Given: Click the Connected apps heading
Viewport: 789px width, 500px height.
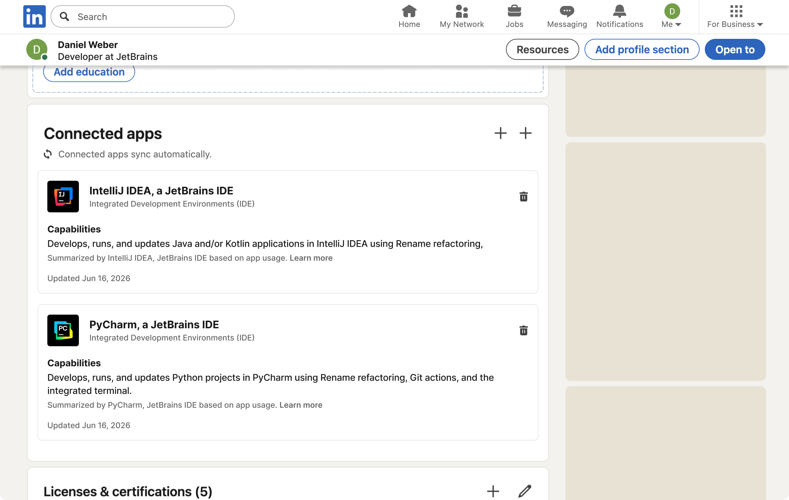Looking at the screenshot, I should tap(103, 134).
